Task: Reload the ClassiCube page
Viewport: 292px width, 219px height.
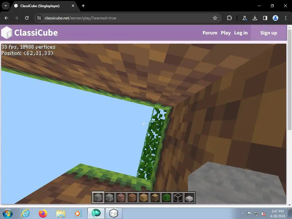Action: (27, 18)
